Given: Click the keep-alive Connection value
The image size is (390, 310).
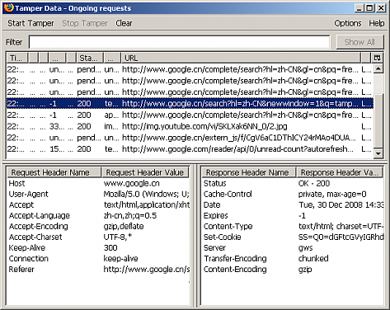Looking at the screenshot, I should (x=120, y=258).
